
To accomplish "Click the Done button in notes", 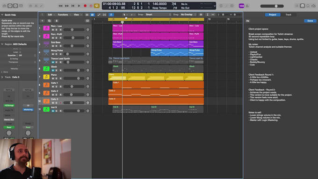I will 310,21.
